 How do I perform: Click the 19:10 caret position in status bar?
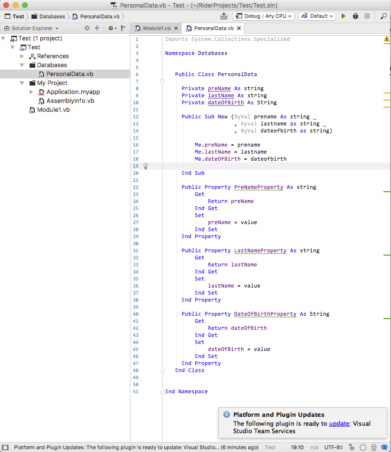[x=297, y=447]
